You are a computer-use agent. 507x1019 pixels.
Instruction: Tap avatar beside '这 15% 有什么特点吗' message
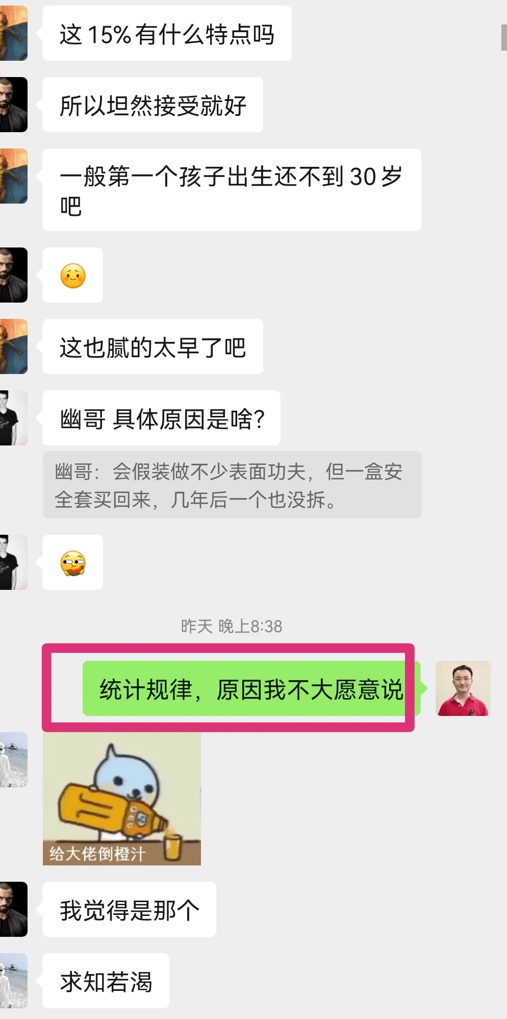point(14,33)
